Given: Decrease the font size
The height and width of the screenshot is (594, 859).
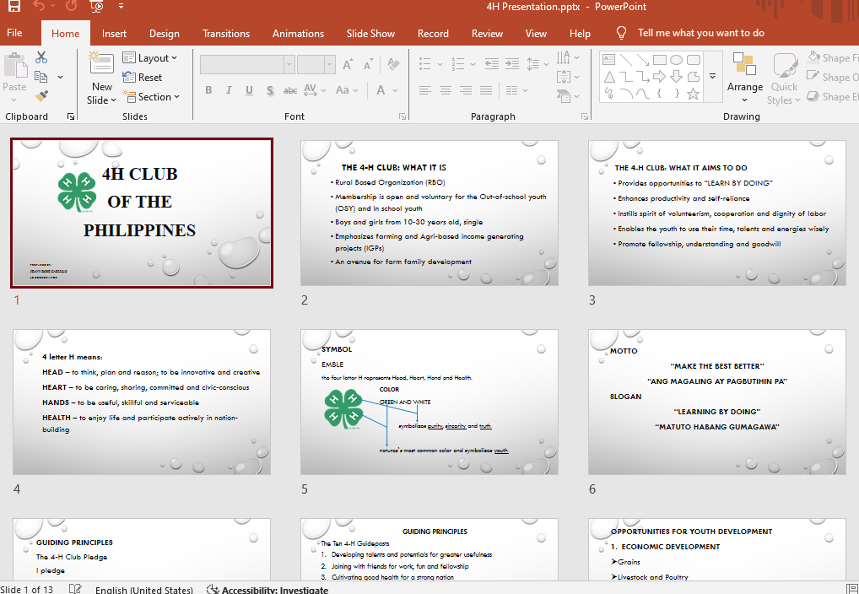Looking at the screenshot, I should coord(368,64).
